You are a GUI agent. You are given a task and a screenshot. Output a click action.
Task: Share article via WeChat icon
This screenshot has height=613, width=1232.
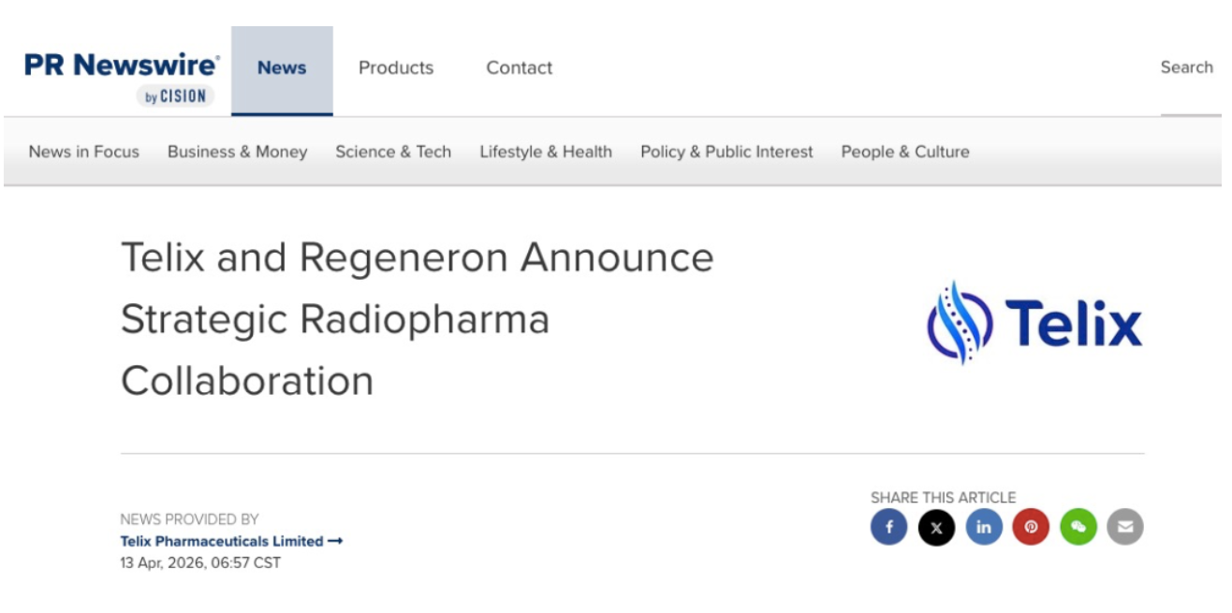[1078, 527]
